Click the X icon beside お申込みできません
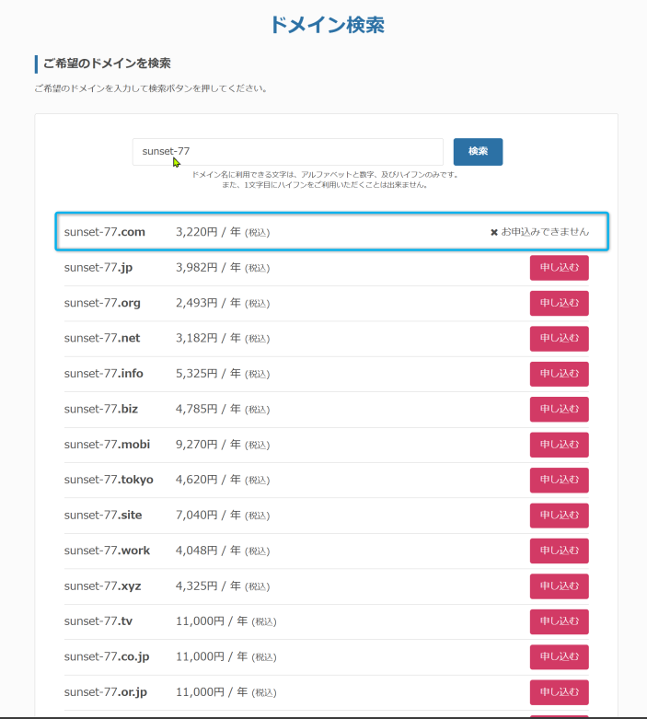647x719 pixels. [x=494, y=232]
